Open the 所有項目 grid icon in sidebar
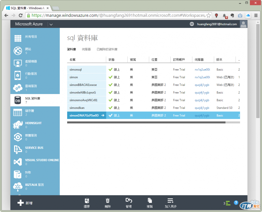This screenshot has height=212, width=262. 18,38
